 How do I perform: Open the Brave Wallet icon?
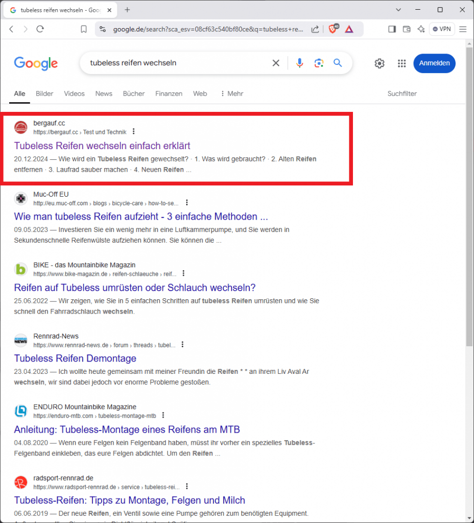(x=407, y=29)
